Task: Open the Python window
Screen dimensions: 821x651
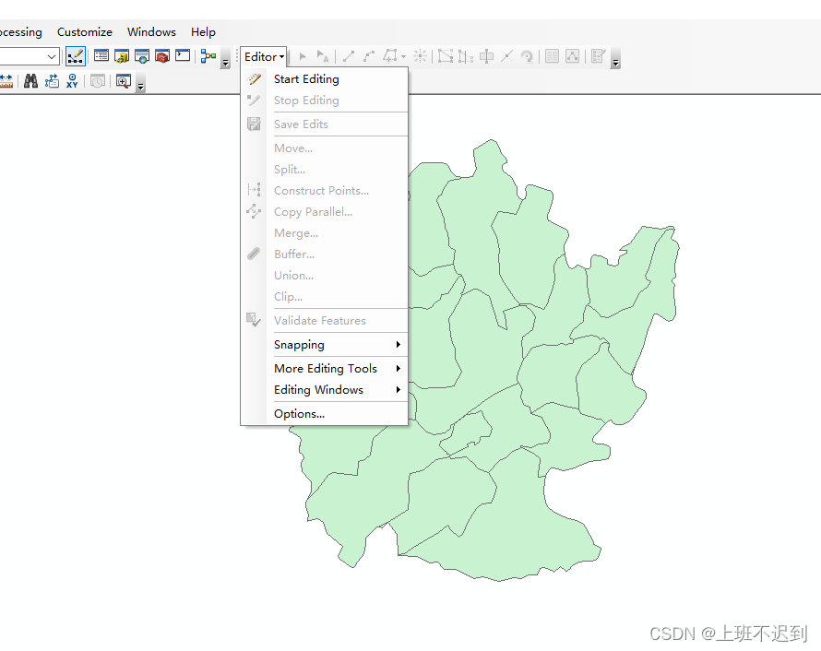Action: (x=183, y=56)
